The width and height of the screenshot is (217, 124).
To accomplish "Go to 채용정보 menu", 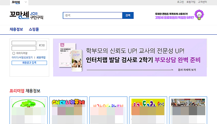I will point(16,29).
